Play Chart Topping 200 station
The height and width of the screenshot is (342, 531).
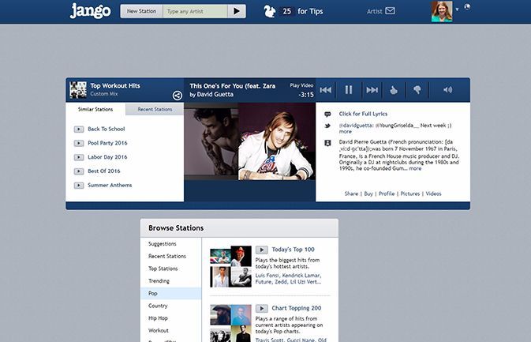click(261, 309)
